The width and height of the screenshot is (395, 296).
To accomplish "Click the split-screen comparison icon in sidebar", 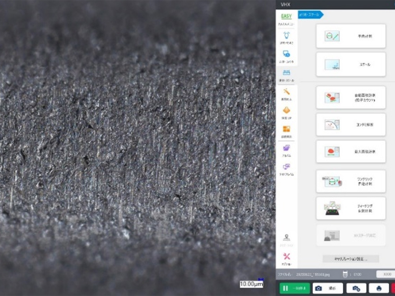I will (286, 169).
